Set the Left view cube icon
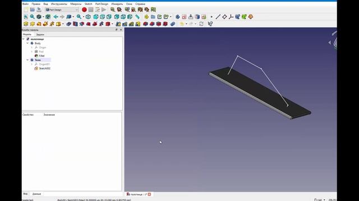 [x=130, y=17]
